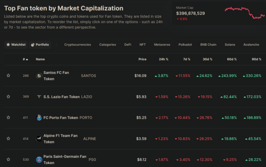This screenshot has width=266, height=167.
Task: Click the Lazio eagle logo icon
Action: coord(39,97)
